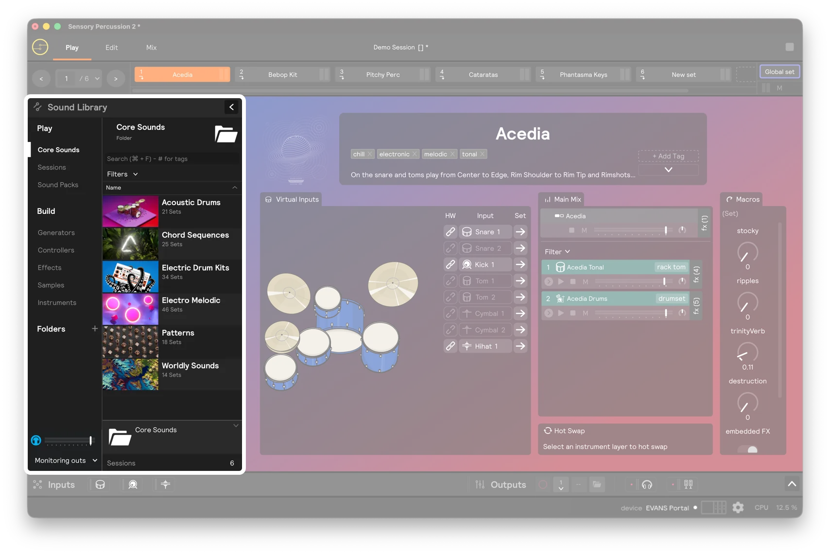Mute the Acedia Tonal layer
This screenshot has height=554, width=830.
[x=585, y=281]
